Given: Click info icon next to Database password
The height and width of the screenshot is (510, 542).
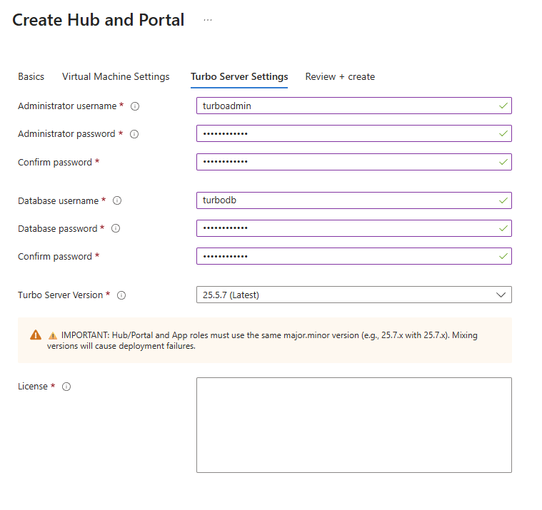Looking at the screenshot, I should tap(116, 229).
